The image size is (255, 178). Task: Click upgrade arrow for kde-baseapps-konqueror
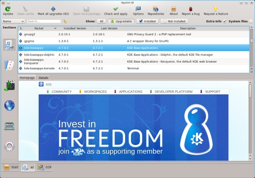pyautogui.click(x=20, y=61)
